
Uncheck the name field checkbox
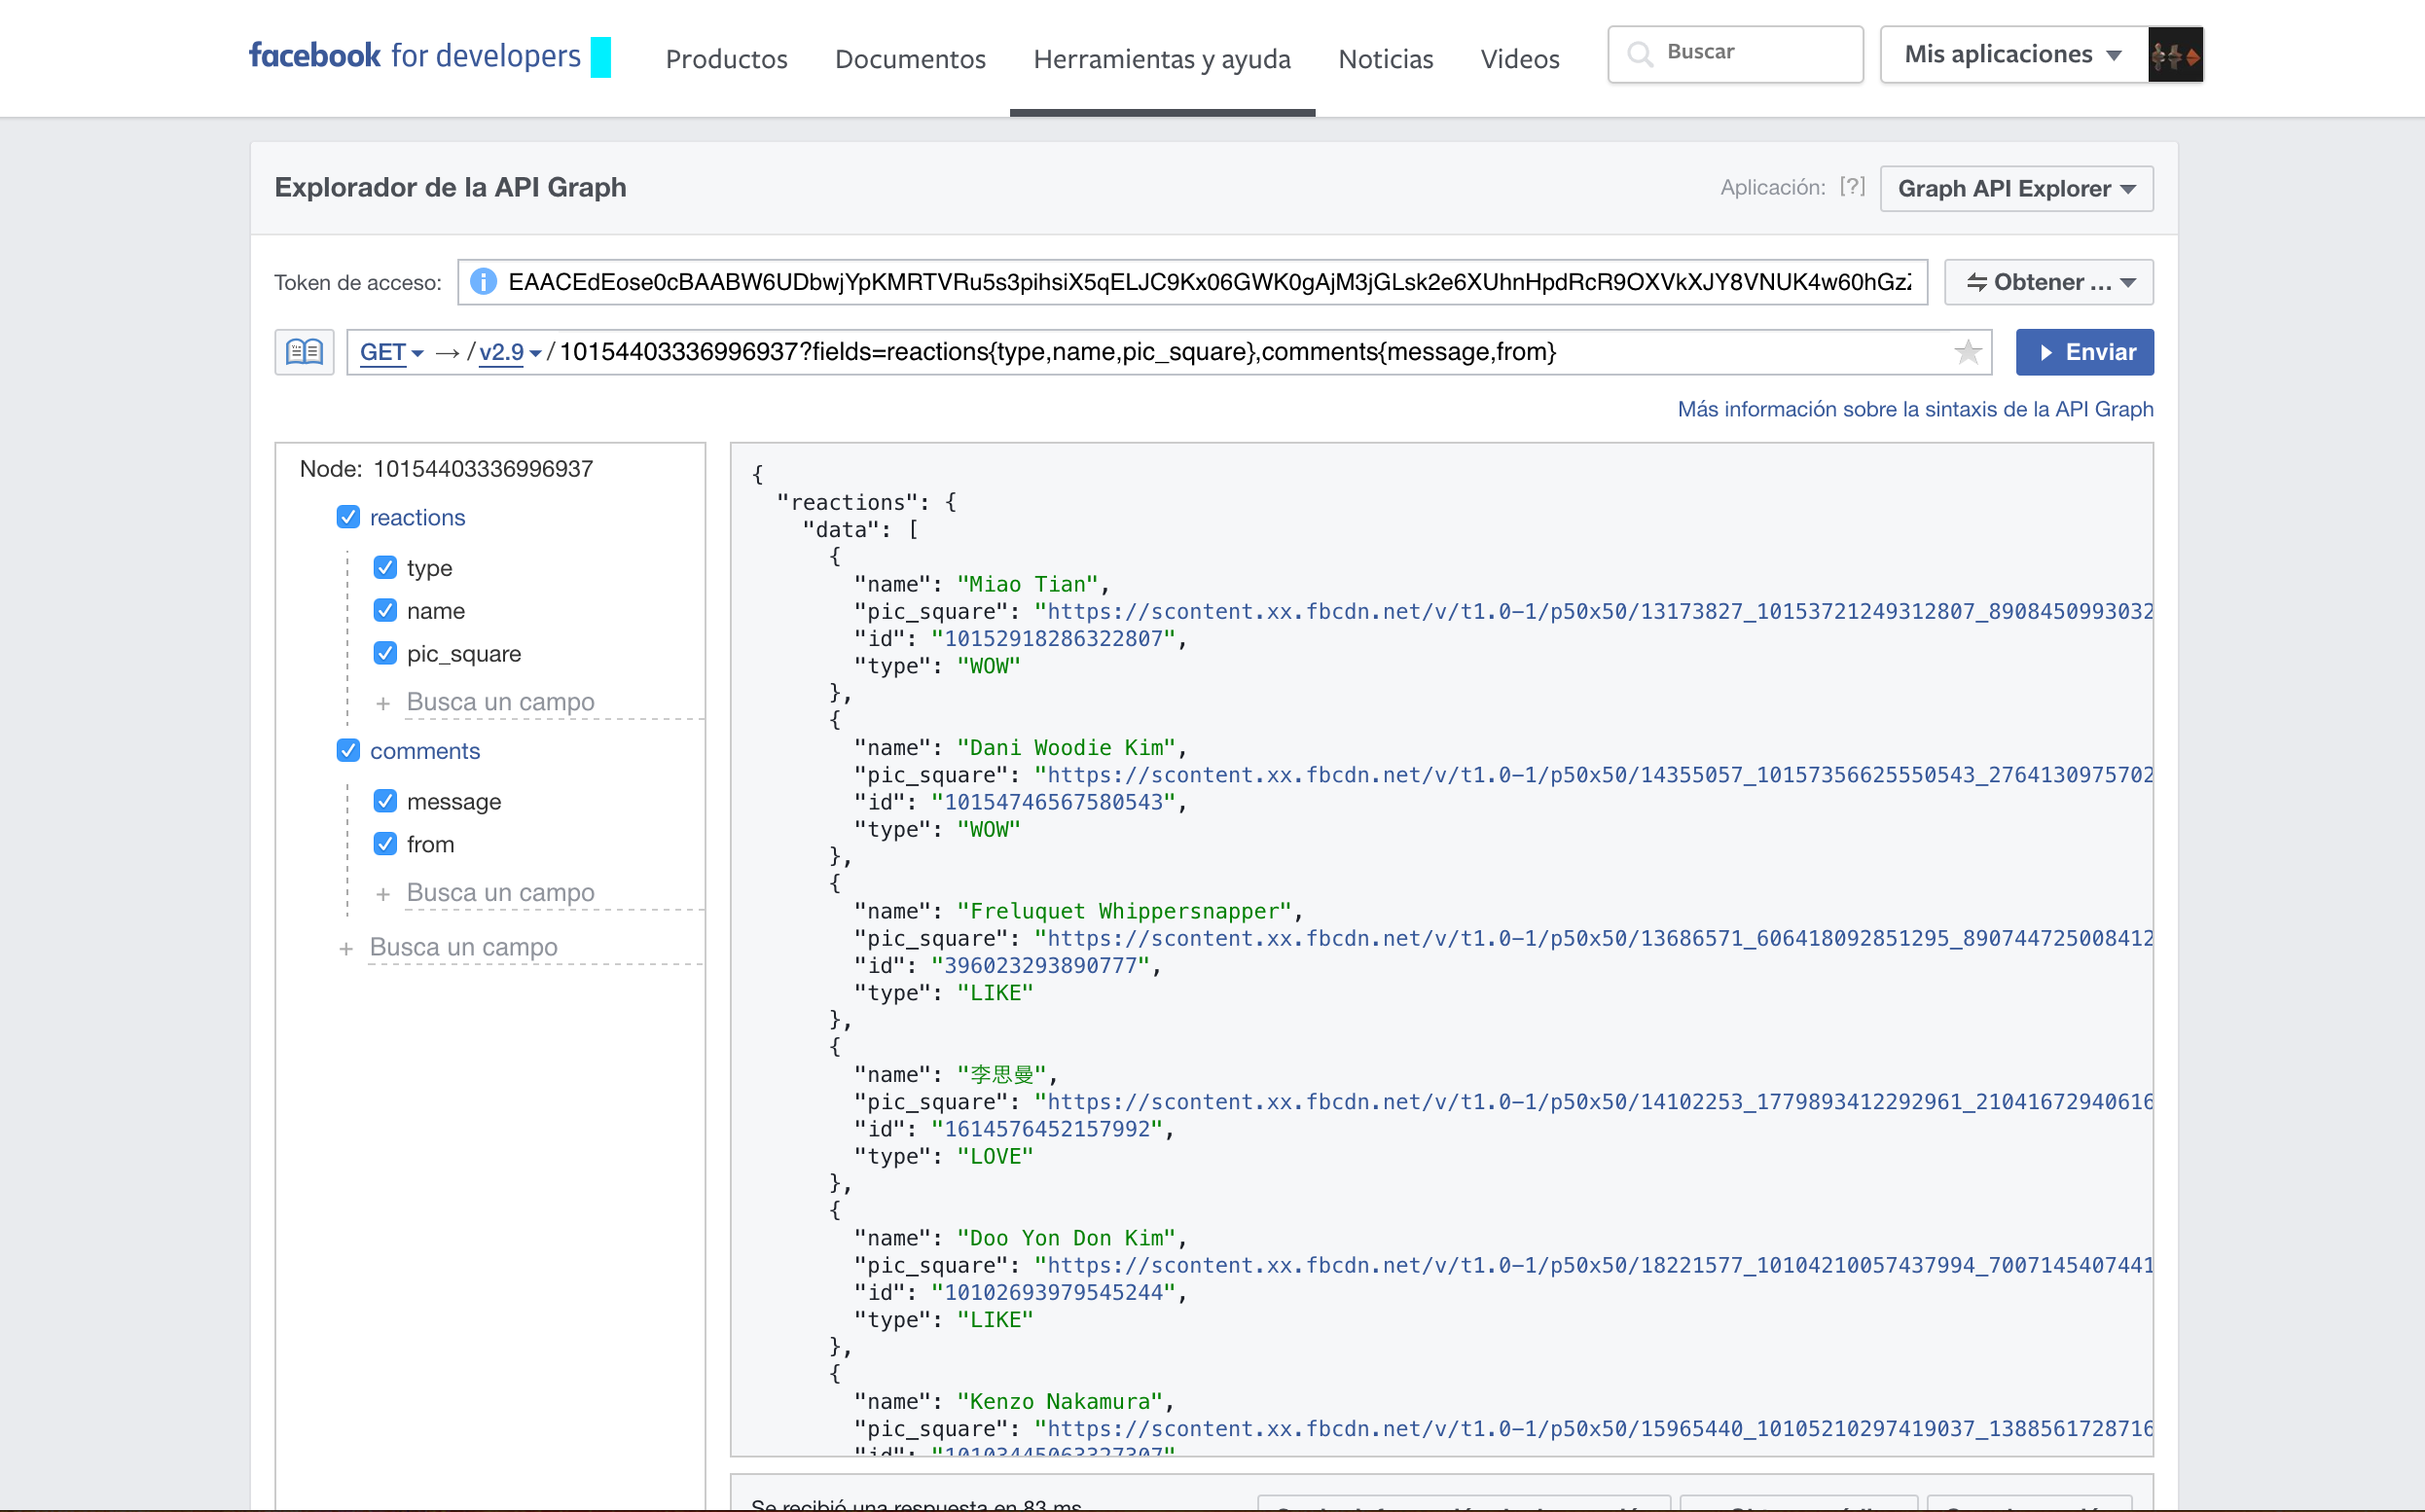click(385, 610)
